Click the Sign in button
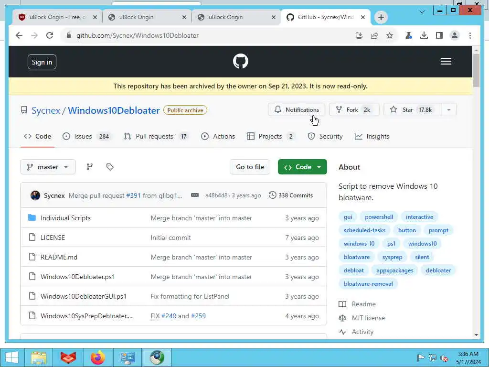This screenshot has height=367, width=489. point(42,62)
